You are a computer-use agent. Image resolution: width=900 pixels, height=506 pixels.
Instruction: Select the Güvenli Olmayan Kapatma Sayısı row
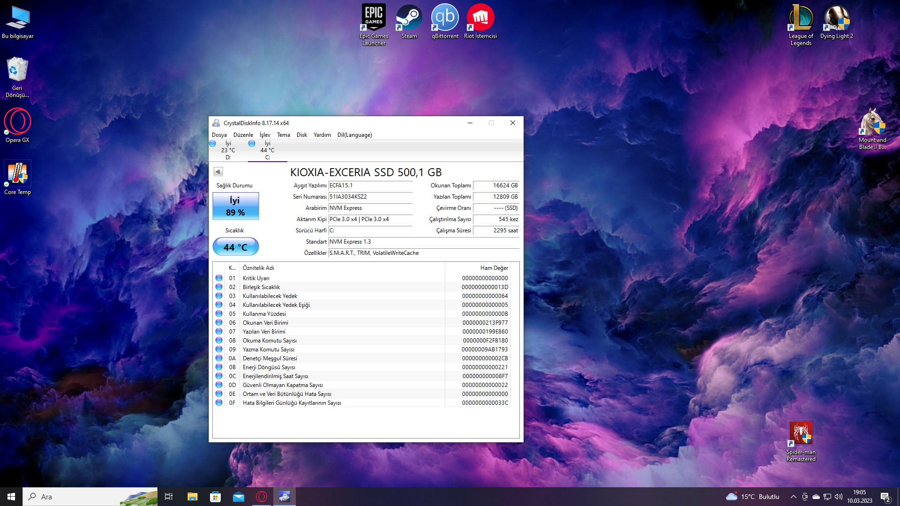coord(362,385)
